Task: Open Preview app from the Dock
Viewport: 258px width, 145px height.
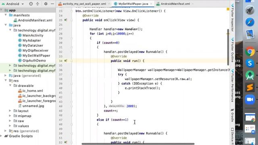Action: point(250,34)
